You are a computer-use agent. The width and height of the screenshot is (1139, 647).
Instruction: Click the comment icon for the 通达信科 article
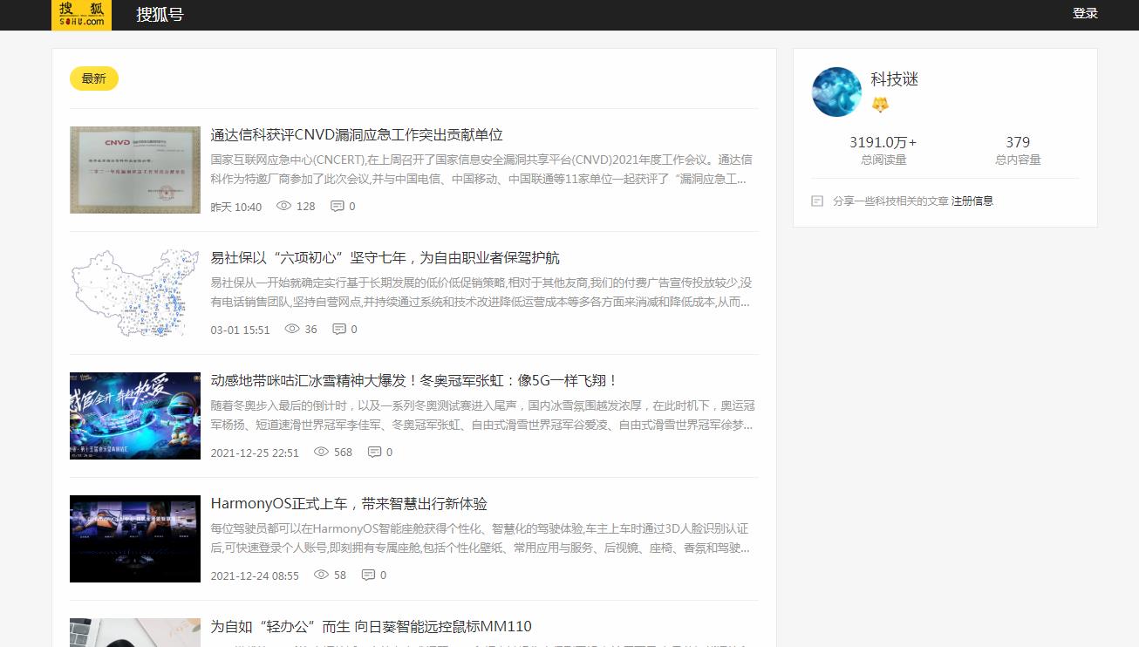[338, 207]
